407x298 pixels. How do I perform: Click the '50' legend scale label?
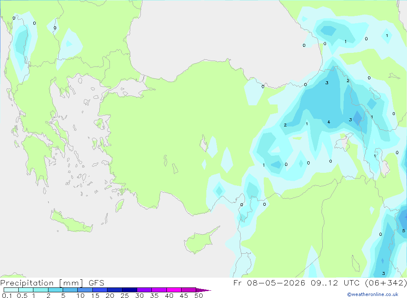(199, 296)
